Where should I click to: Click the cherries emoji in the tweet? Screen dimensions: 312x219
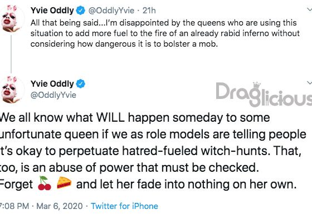(45, 183)
